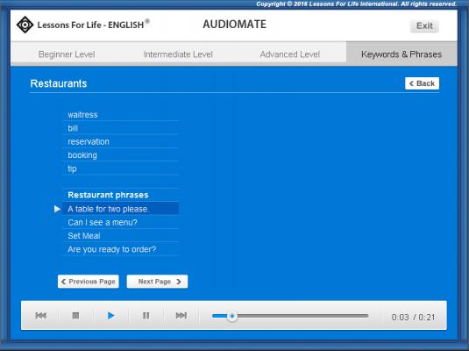Pause the audio with the pause icon

pyautogui.click(x=146, y=315)
